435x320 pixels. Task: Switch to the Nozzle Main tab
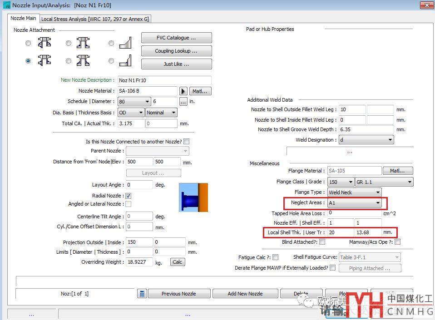point(23,18)
